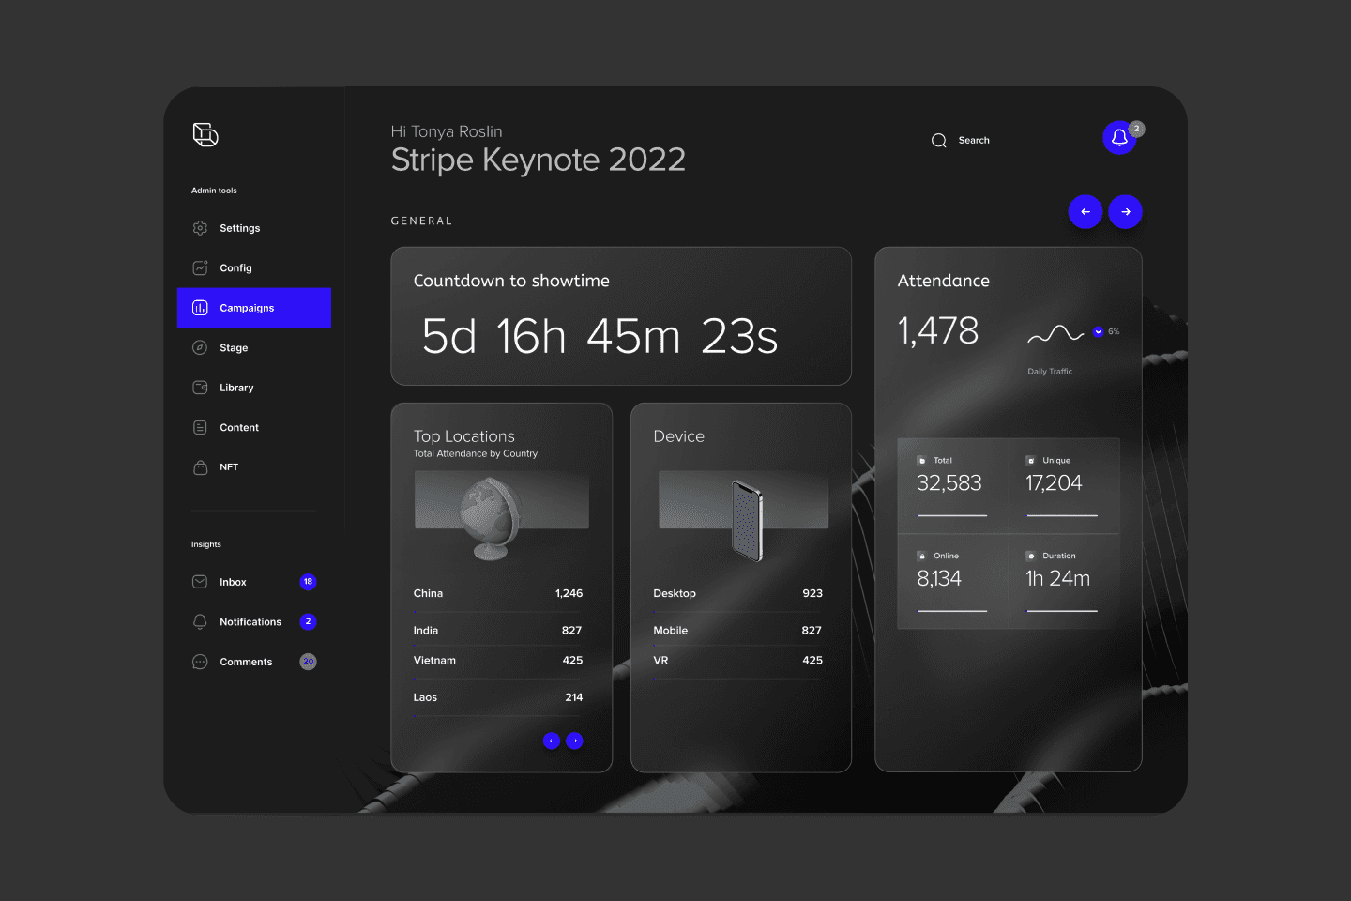Select the India row label

(x=426, y=631)
